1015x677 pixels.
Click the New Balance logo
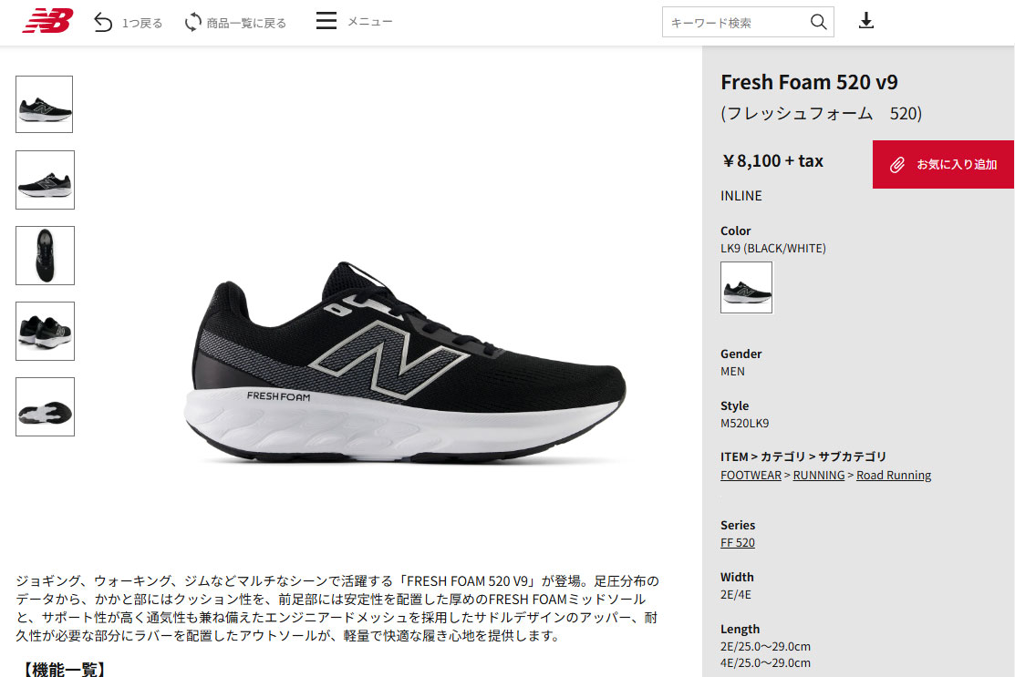pos(48,21)
